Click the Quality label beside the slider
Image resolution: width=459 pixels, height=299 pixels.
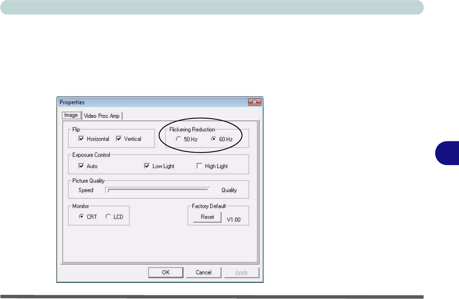229,190
